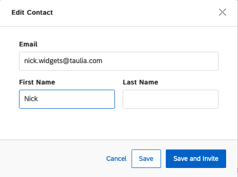Click blank dialog body below name fields
Screen dimensions: 238x177
[119, 124]
